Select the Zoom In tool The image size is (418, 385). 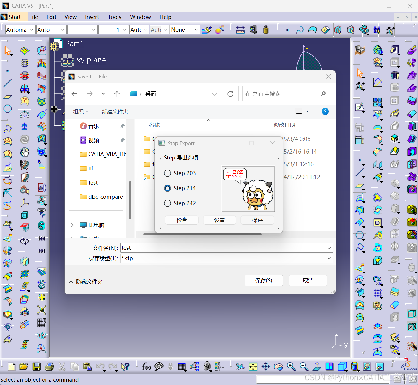(x=291, y=366)
